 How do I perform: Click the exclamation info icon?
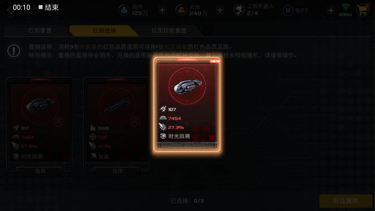pyautogui.click(x=14, y=51)
